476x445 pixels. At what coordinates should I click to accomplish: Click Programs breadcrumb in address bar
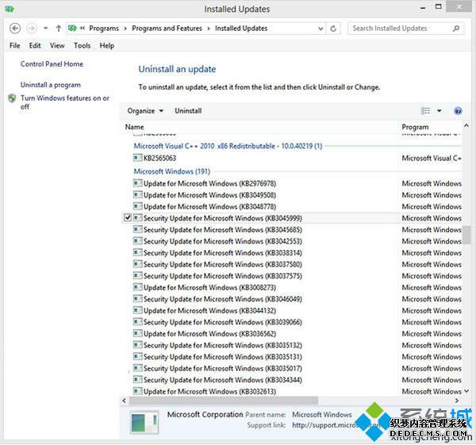pyautogui.click(x=104, y=29)
